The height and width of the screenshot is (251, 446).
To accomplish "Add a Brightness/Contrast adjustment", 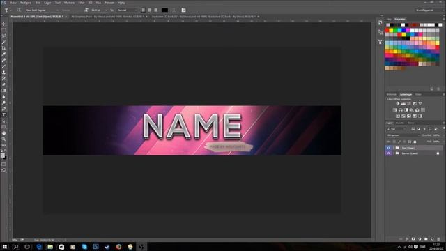I will (398, 104).
